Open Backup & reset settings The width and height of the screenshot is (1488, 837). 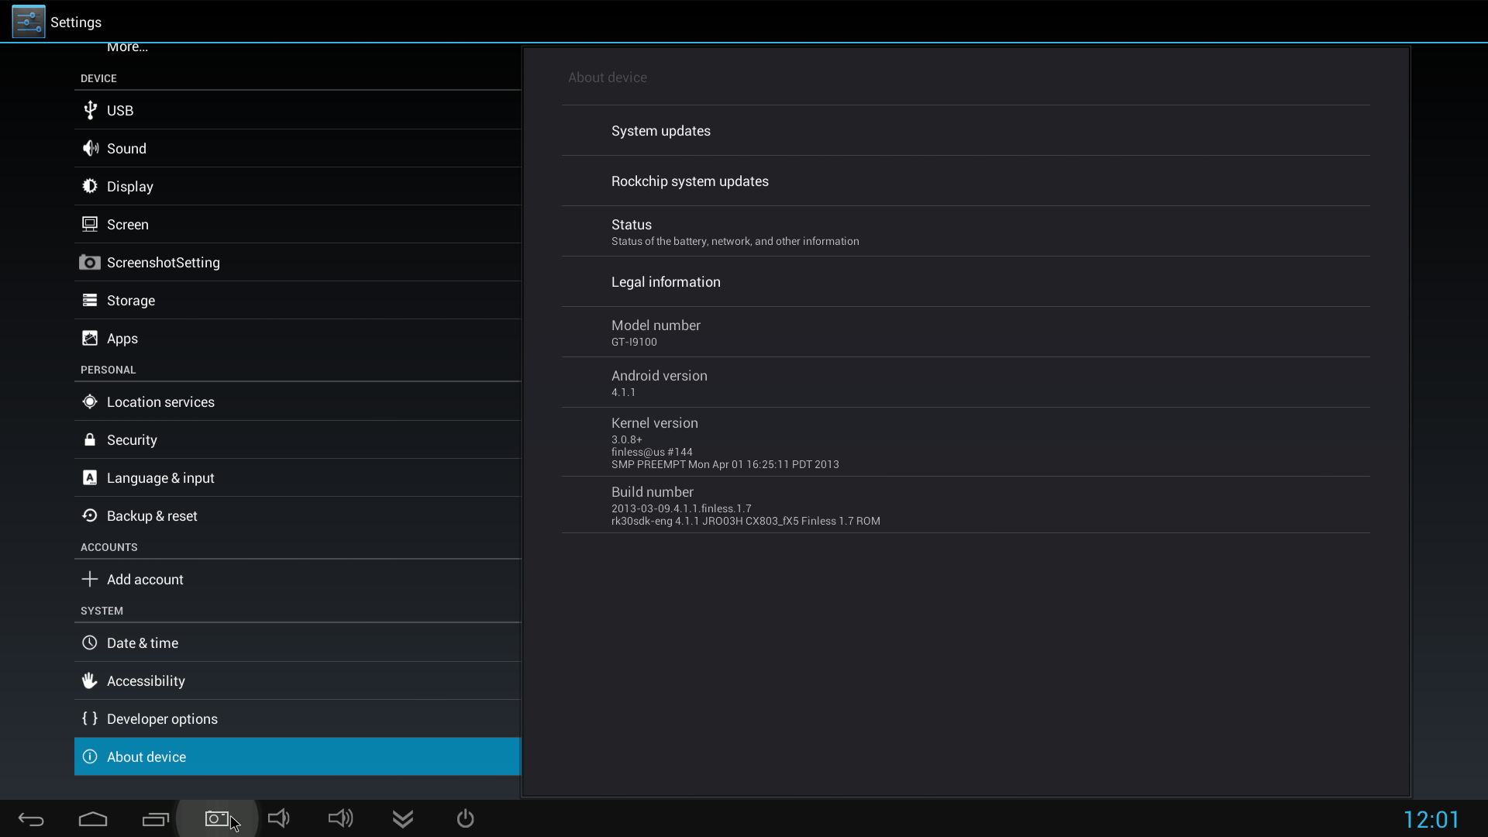pyautogui.click(x=298, y=515)
